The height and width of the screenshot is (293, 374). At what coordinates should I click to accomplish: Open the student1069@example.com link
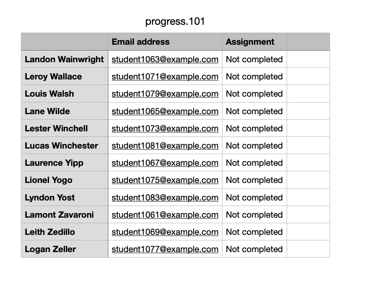(x=165, y=232)
